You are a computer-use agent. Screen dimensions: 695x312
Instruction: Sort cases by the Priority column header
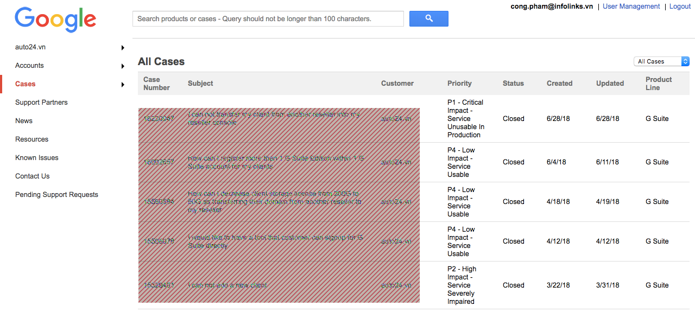(x=459, y=84)
